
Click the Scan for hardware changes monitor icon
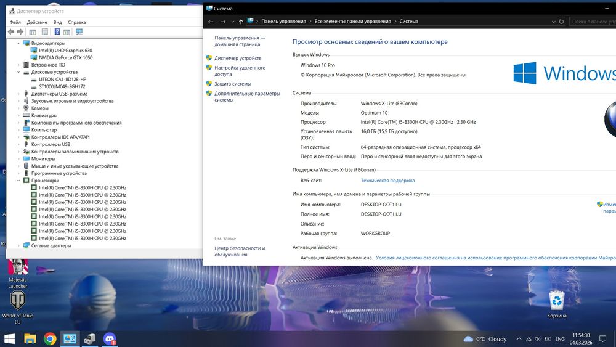79,32
